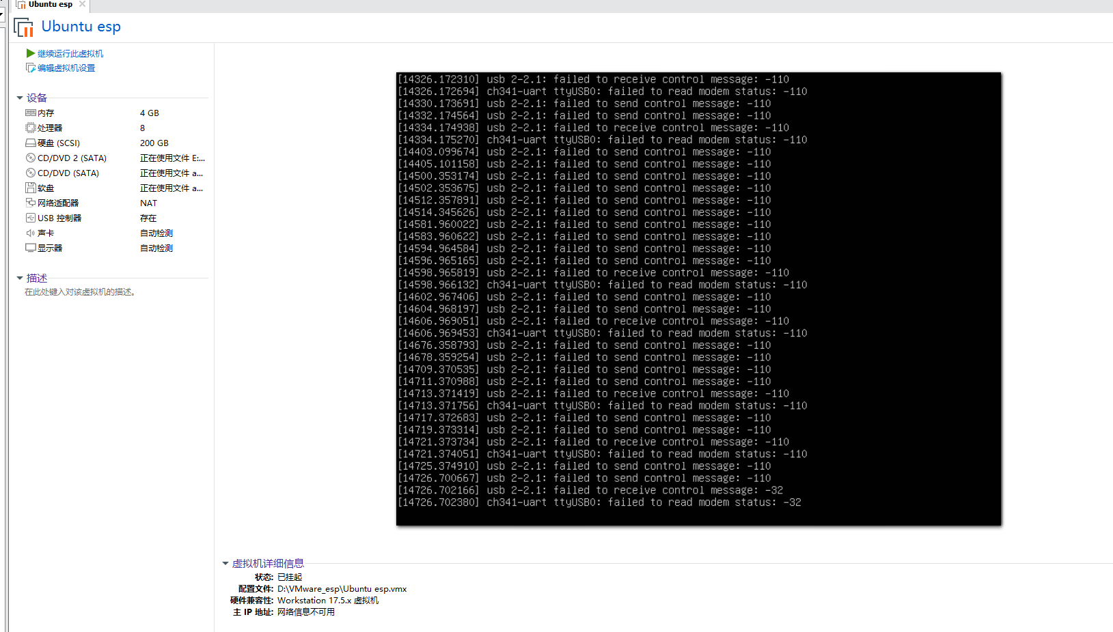1113x632 pixels.
Task: Click the 内存 memory icon
Action: 30,113
